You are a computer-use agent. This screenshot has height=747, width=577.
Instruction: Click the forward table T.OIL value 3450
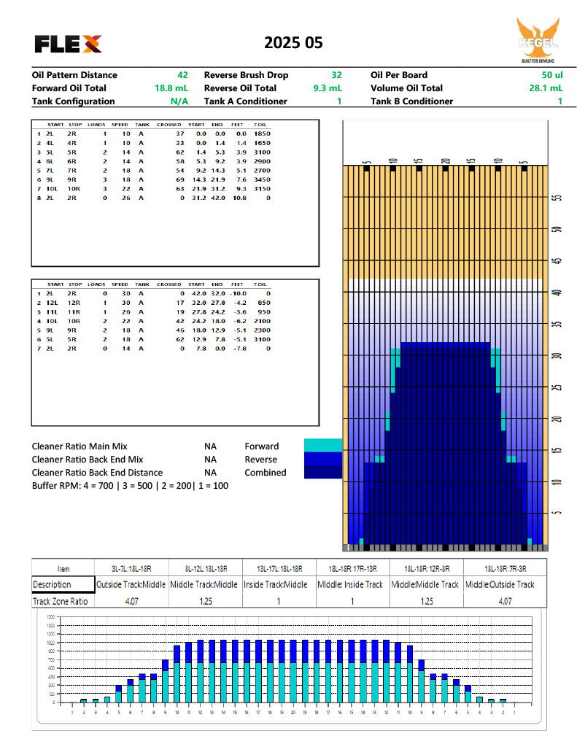(262, 179)
